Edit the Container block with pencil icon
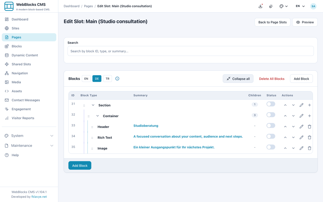This screenshot has height=202, width=323. click(x=301, y=116)
